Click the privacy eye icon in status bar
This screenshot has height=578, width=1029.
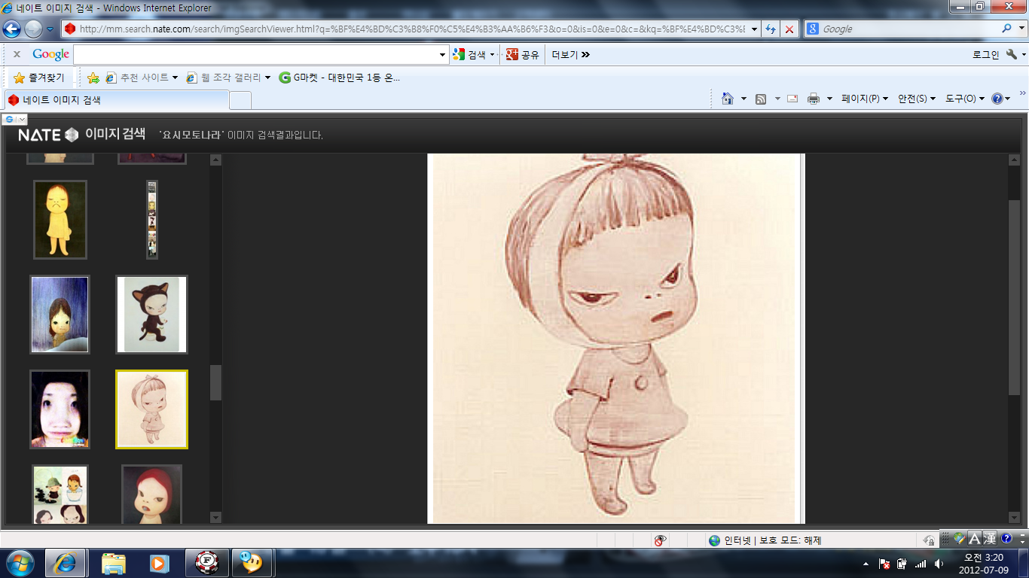coord(661,540)
